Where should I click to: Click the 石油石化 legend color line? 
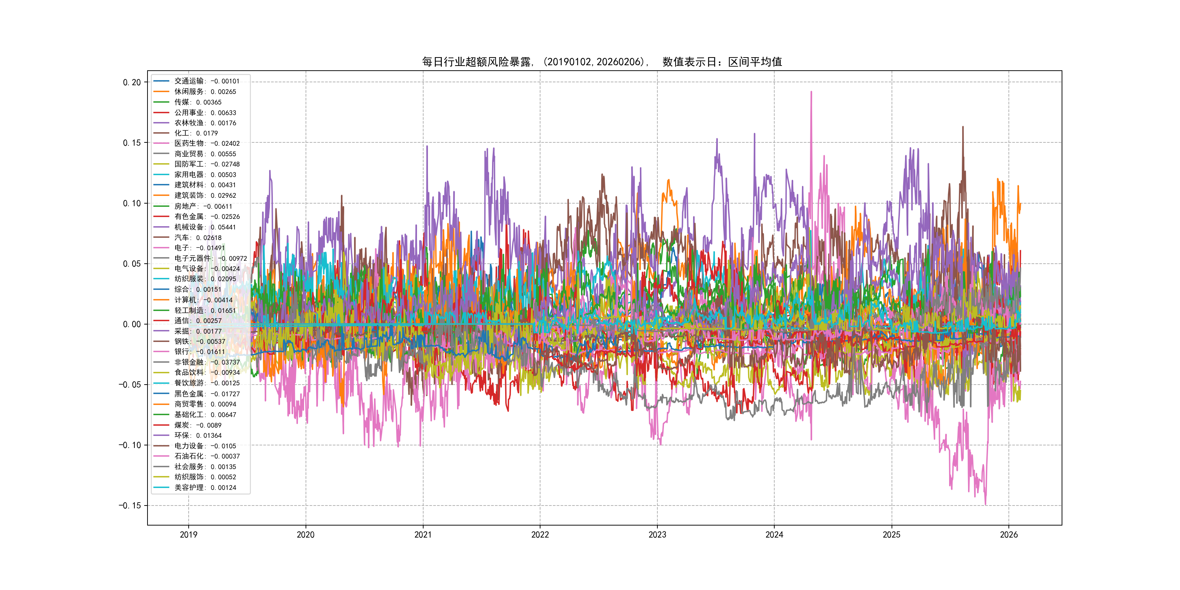pyautogui.click(x=161, y=456)
